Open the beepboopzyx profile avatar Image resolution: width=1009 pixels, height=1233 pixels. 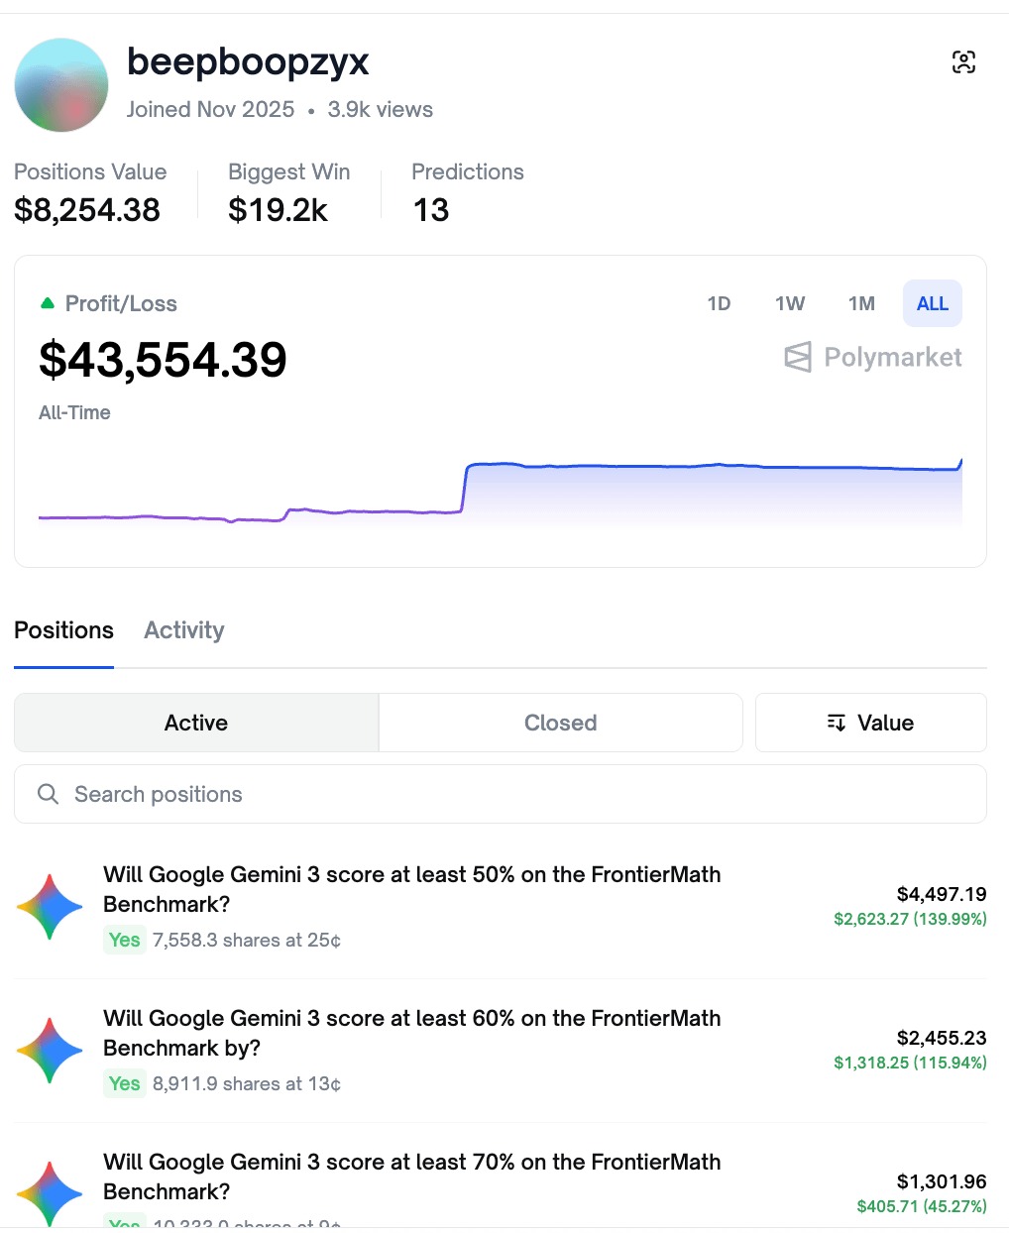pos(61,85)
